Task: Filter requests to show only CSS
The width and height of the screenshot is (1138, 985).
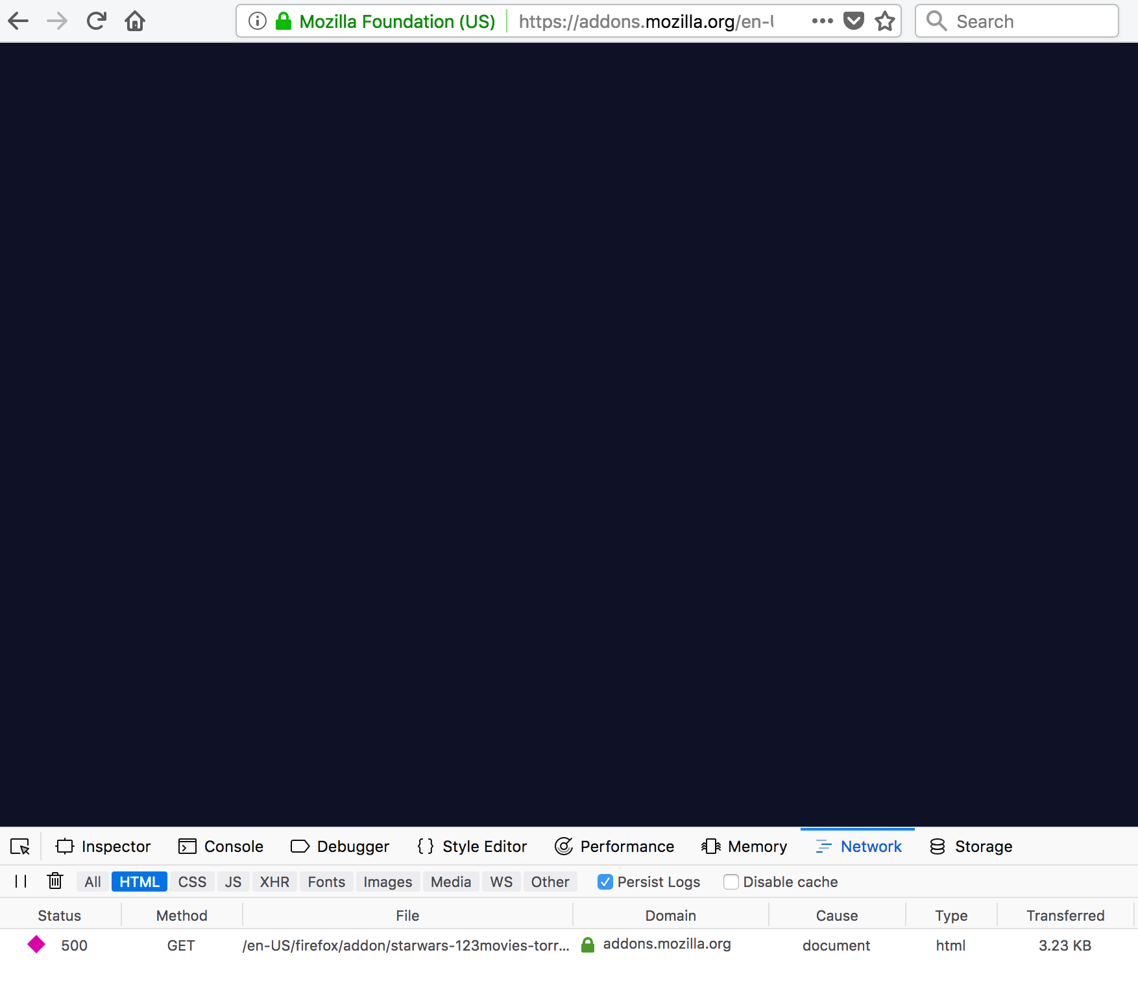Action: 191,881
